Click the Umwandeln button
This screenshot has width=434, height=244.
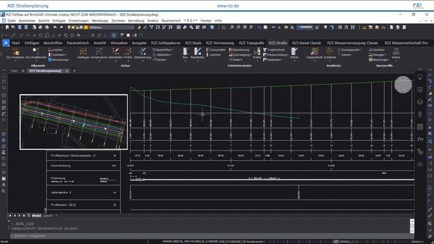click(216, 49)
